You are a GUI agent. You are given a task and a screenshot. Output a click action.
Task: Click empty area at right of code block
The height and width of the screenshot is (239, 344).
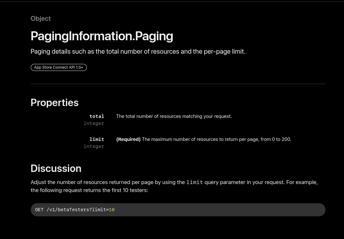click(256, 210)
